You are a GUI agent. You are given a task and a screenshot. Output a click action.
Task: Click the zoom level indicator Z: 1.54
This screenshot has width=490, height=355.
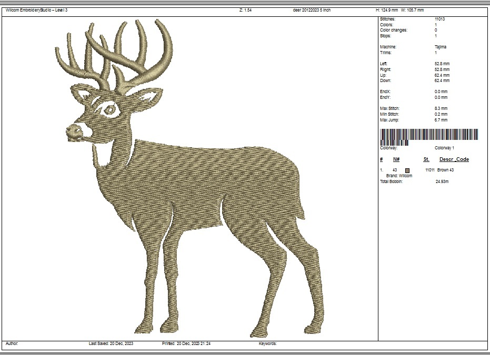tap(245, 8)
